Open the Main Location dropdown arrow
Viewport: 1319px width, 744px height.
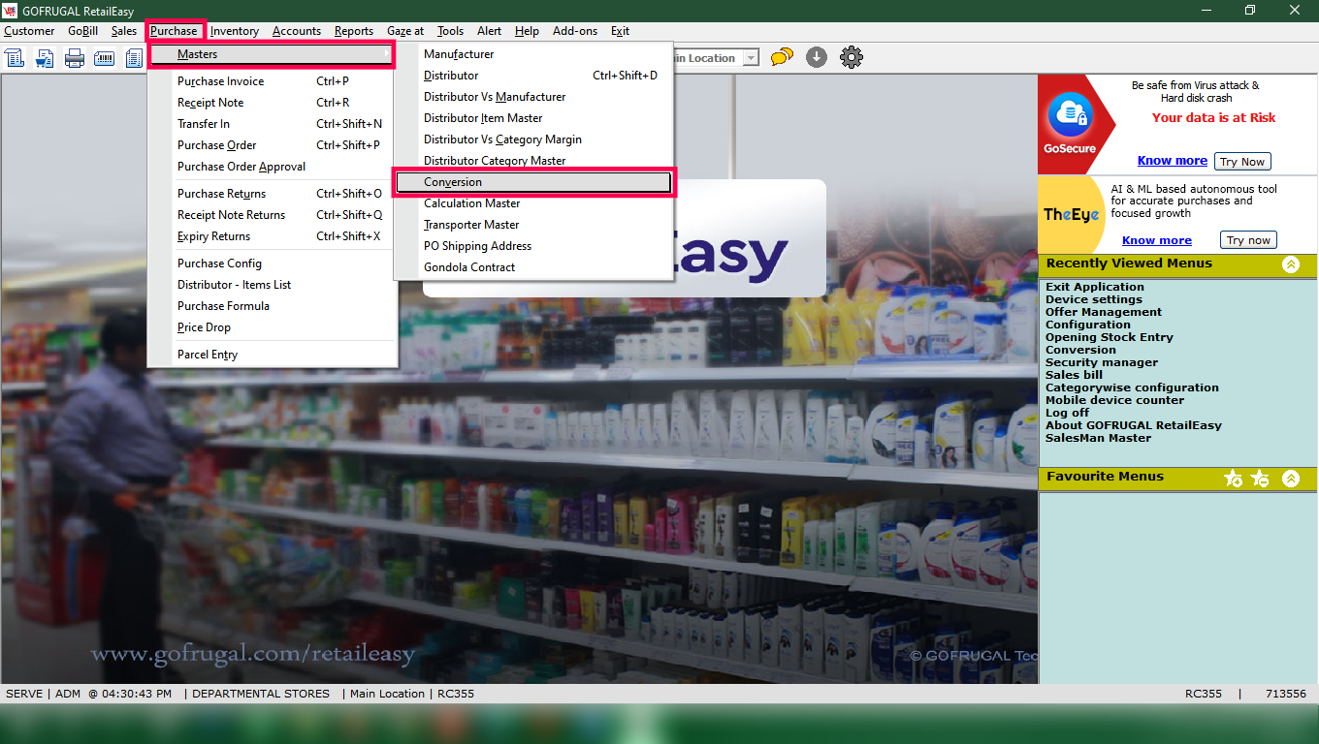[x=751, y=58]
